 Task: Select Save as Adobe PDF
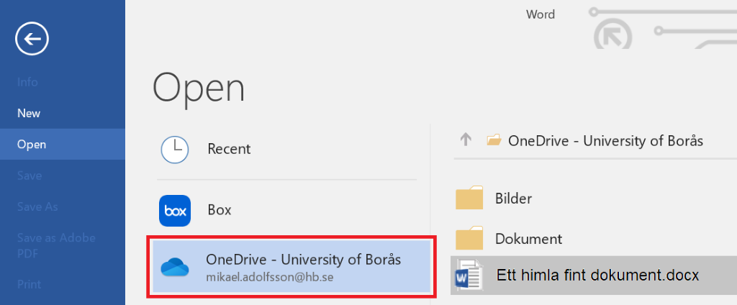tap(56, 245)
